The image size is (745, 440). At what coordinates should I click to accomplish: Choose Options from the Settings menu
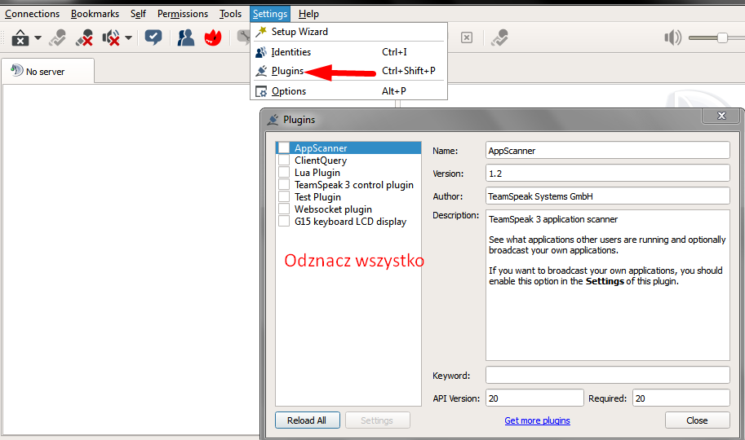coord(348,91)
